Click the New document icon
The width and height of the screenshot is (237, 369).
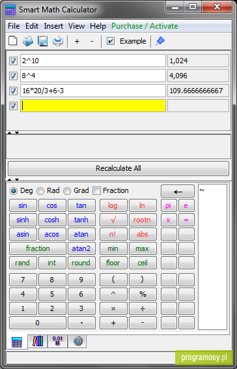point(13,41)
